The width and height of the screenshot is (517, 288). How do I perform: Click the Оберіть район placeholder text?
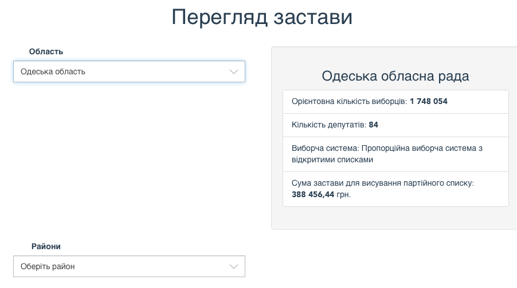click(x=48, y=267)
